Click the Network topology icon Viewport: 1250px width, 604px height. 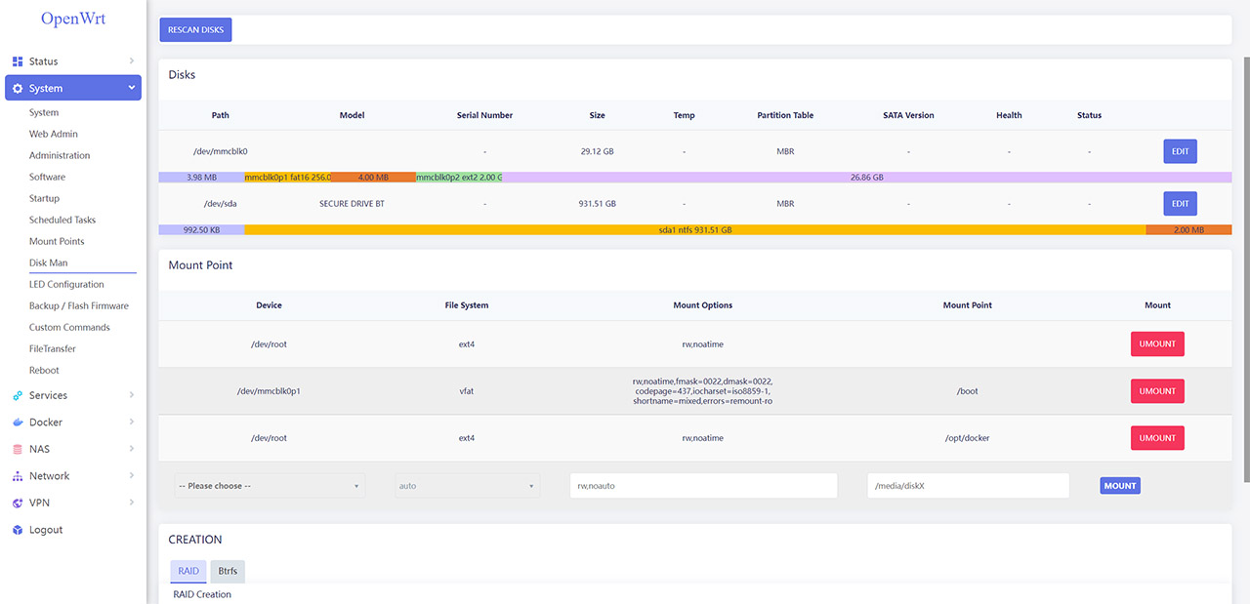(x=18, y=476)
